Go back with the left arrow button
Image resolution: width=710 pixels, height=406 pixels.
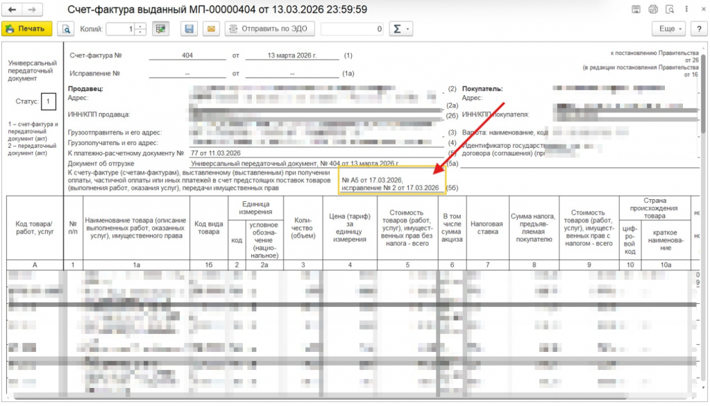(12, 10)
